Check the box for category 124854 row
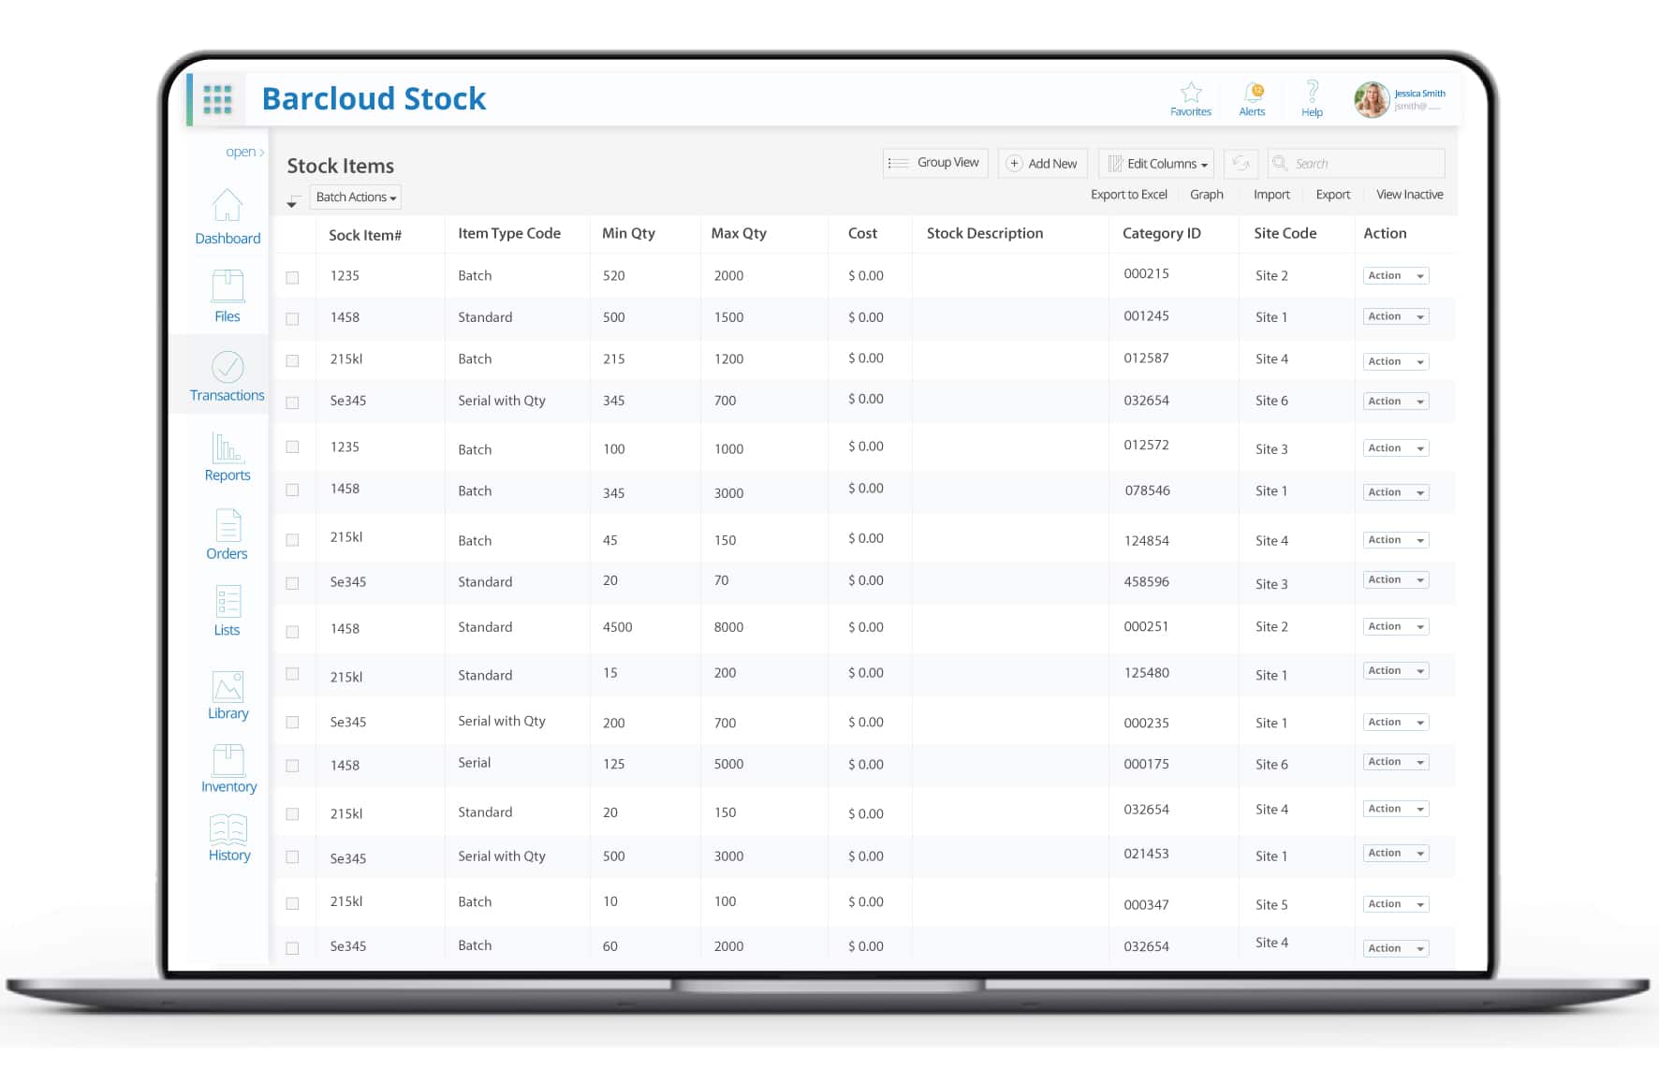The height and width of the screenshot is (1068, 1659). (293, 540)
